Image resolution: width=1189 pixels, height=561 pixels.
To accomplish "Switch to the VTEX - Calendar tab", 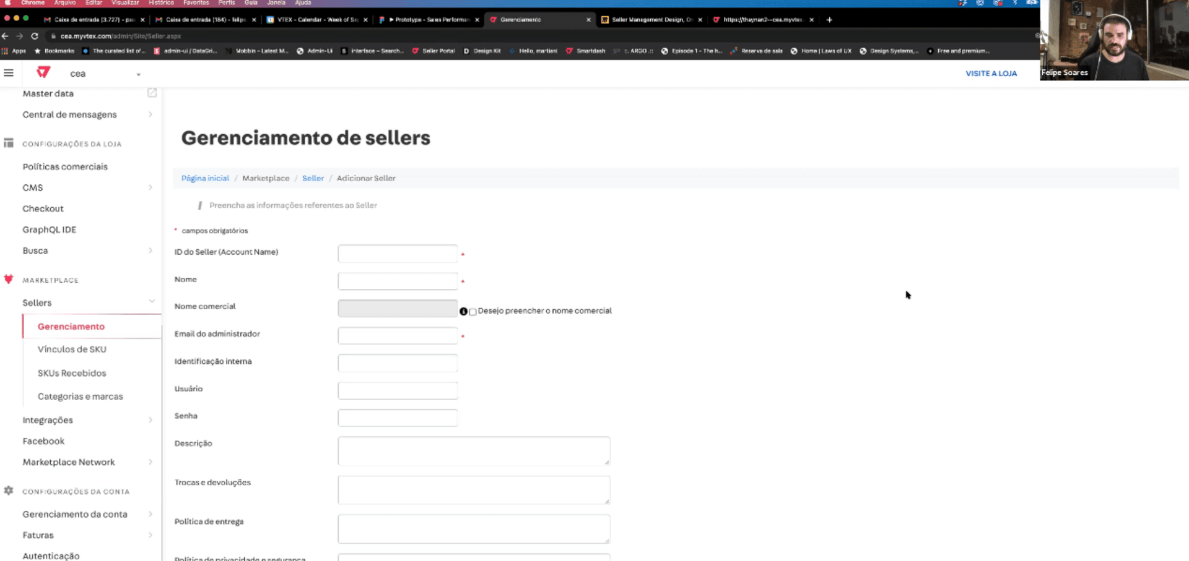I will click(x=316, y=20).
